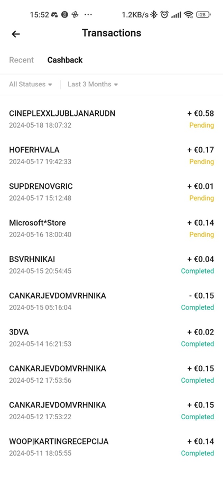Open the CINEPLEXXLJUBLJANARUDN pending transaction
This screenshot has height=497, width=223.
[111, 119]
